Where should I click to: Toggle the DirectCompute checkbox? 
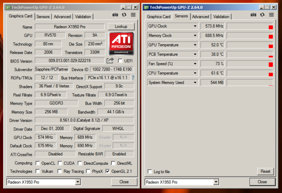(80, 163)
